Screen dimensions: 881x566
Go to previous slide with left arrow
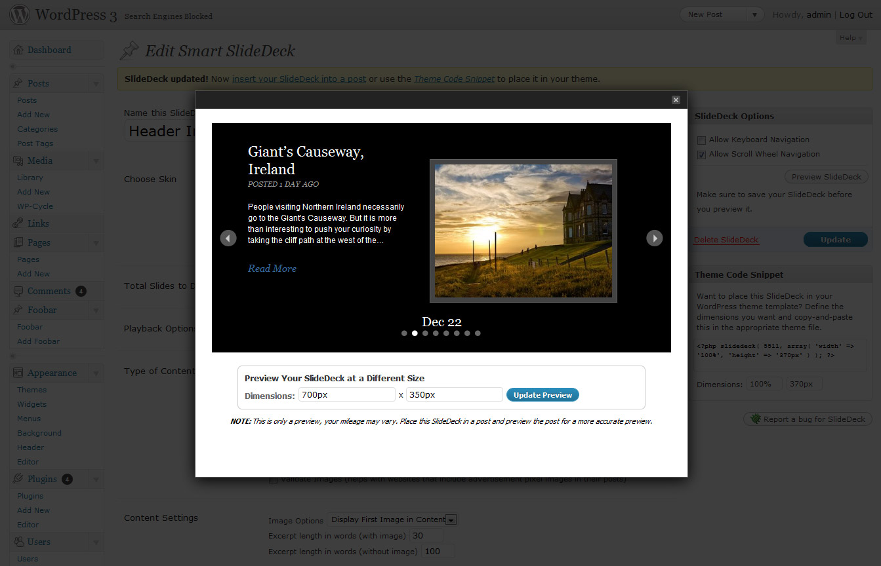pyautogui.click(x=228, y=238)
